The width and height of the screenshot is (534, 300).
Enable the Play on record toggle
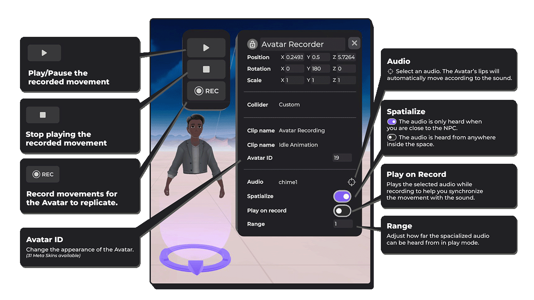(x=343, y=211)
